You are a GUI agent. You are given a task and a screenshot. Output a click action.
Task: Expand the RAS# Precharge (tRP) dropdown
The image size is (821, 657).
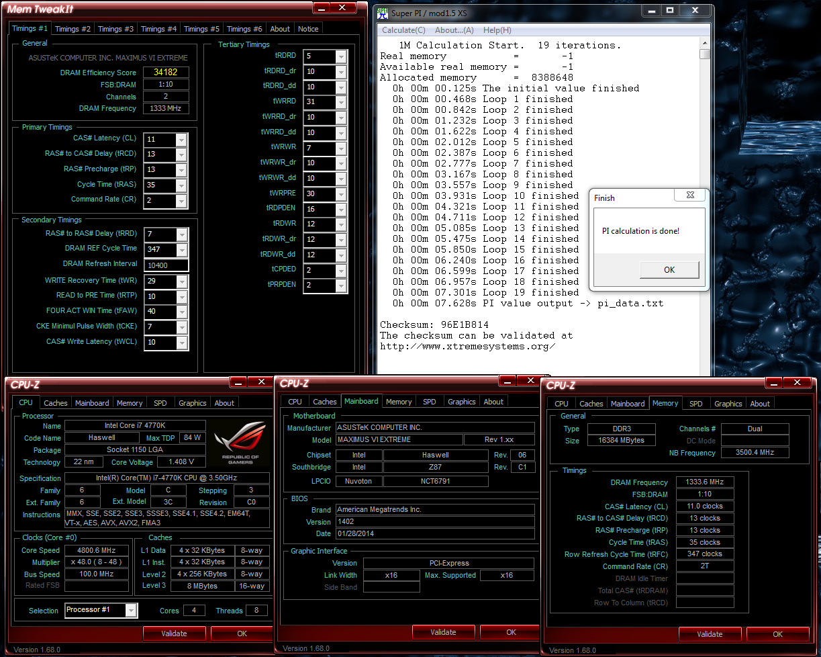pyautogui.click(x=181, y=170)
